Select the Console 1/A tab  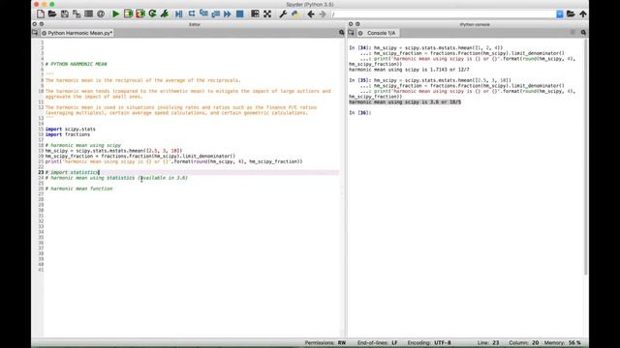381,33
